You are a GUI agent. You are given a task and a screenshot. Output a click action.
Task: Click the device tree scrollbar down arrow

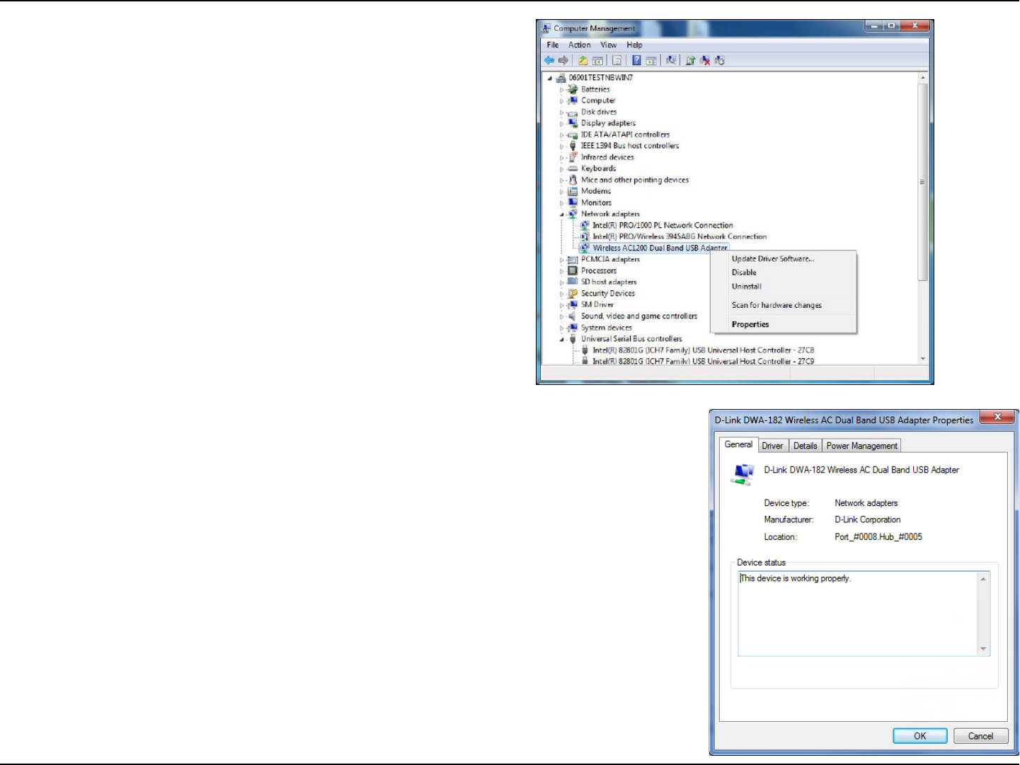click(922, 359)
